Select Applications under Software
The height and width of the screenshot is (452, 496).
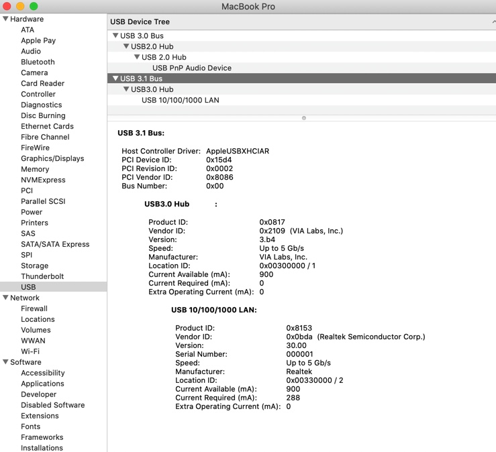coord(42,384)
